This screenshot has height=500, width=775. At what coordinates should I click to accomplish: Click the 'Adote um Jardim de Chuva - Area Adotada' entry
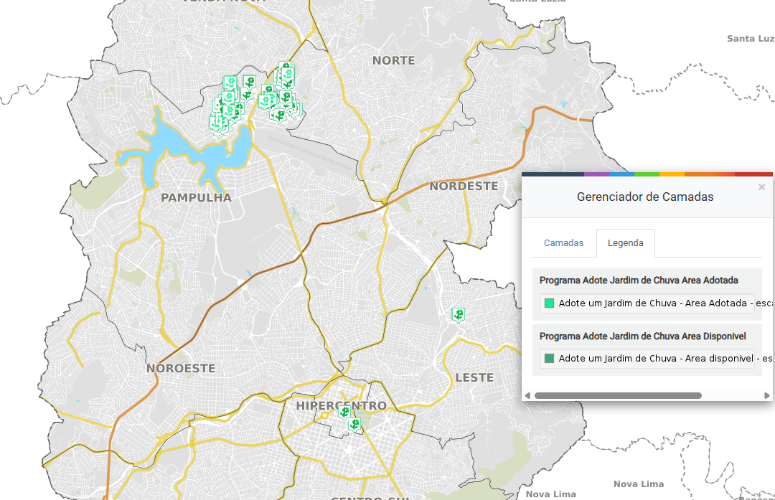pos(647,303)
